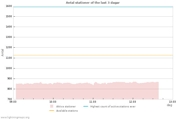Click the "dag" x-axis label
The width and height of the screenshot is (186, 119).
click(x=169, y=105)
